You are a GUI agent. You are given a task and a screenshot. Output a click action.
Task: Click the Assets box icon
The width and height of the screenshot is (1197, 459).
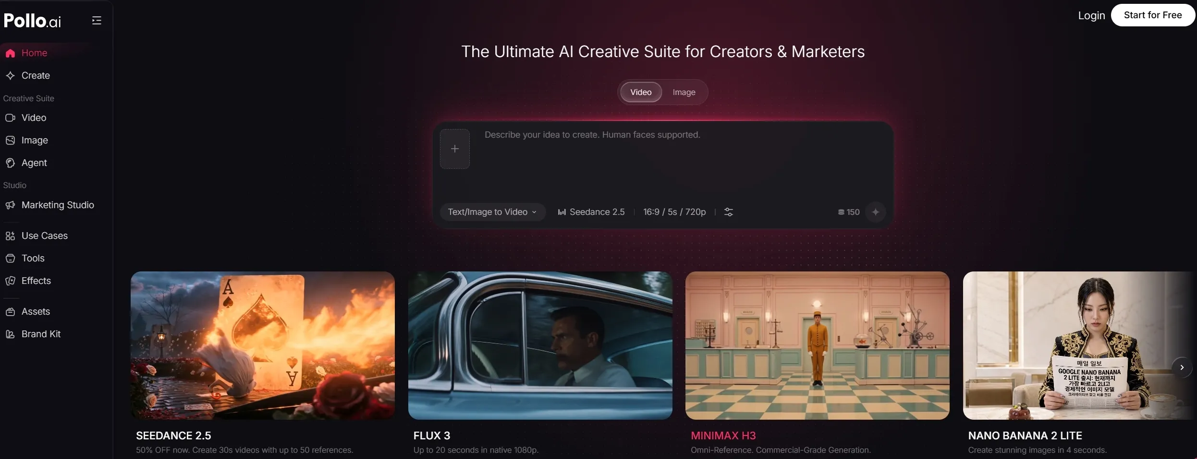(10, 311)
